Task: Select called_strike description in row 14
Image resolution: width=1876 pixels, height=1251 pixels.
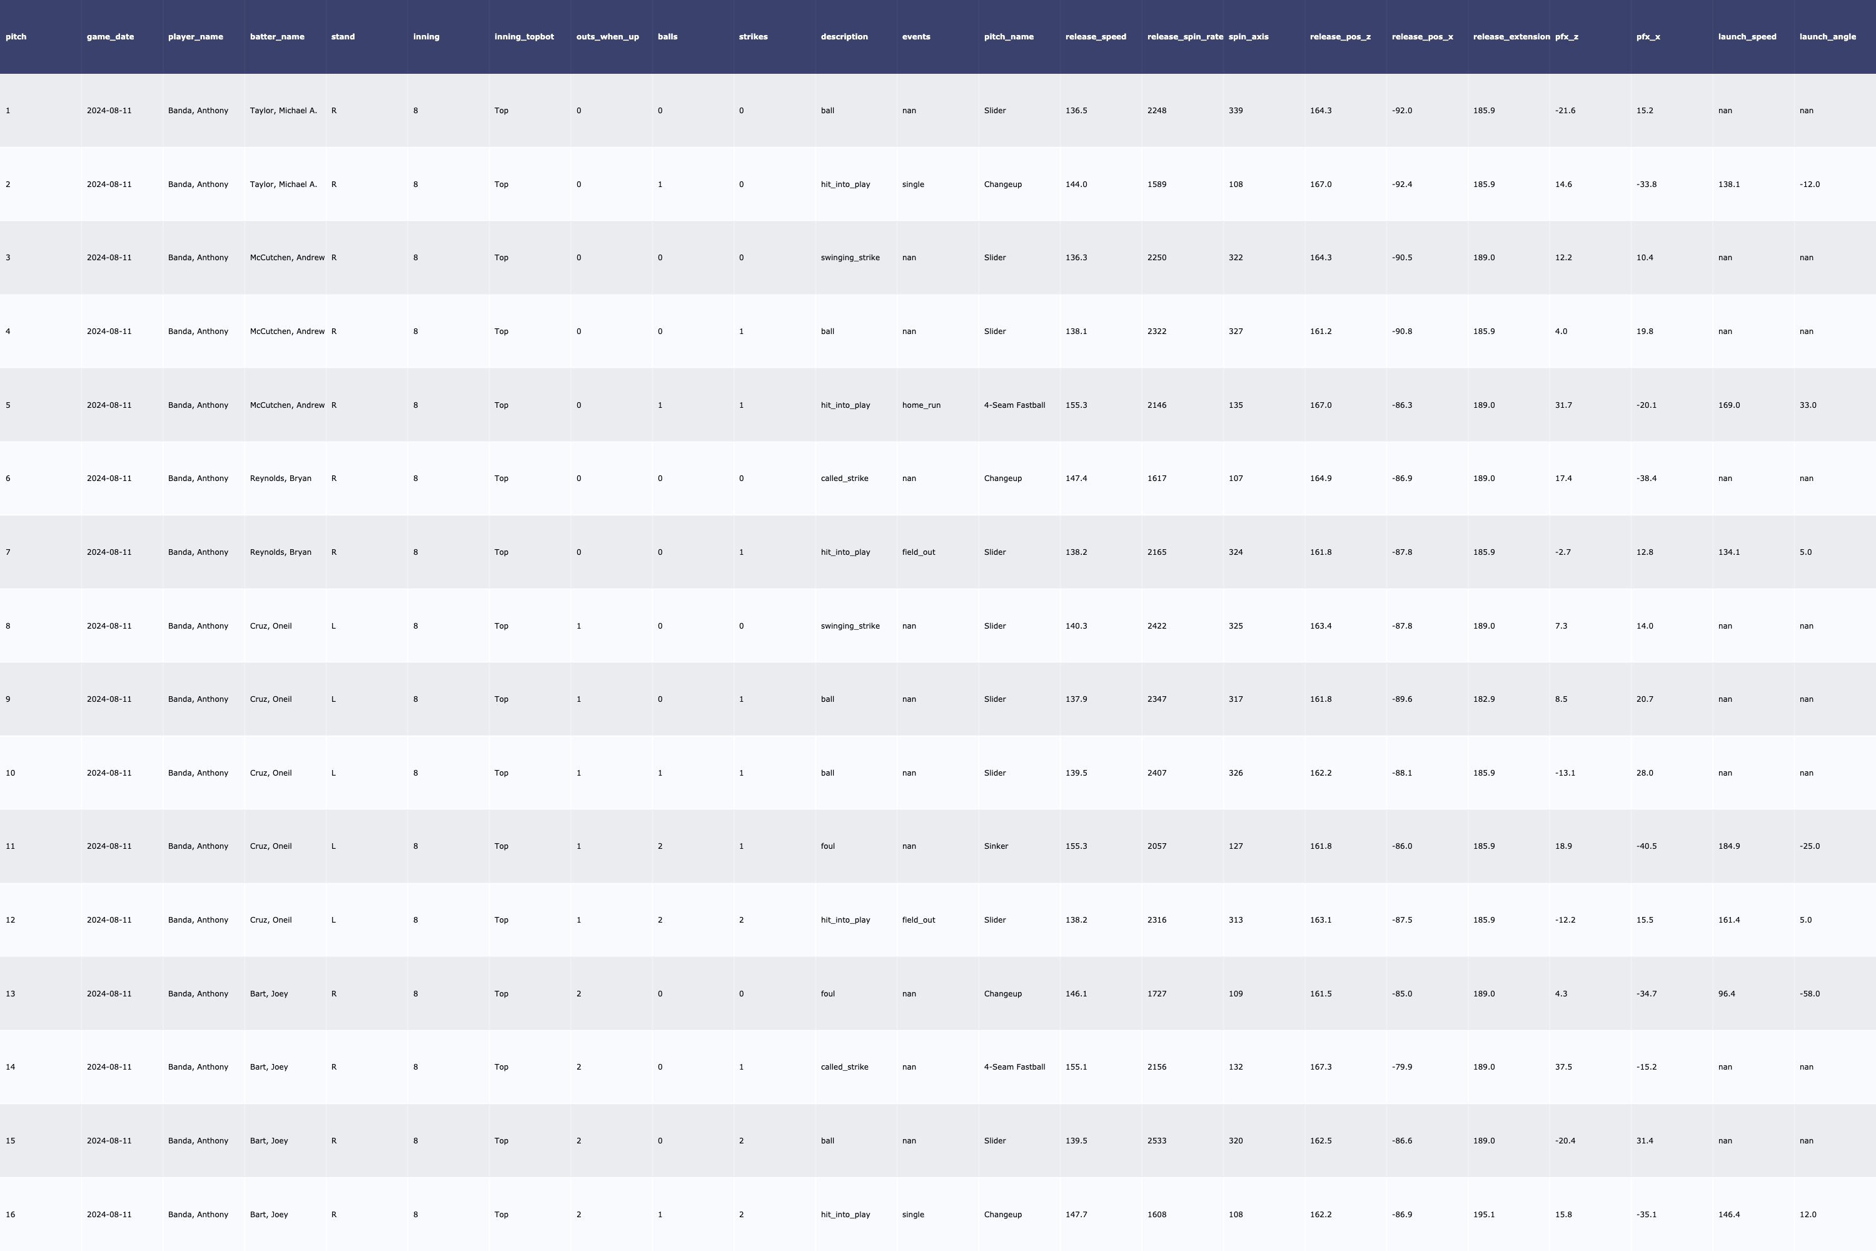Action: coord(844,1068)
